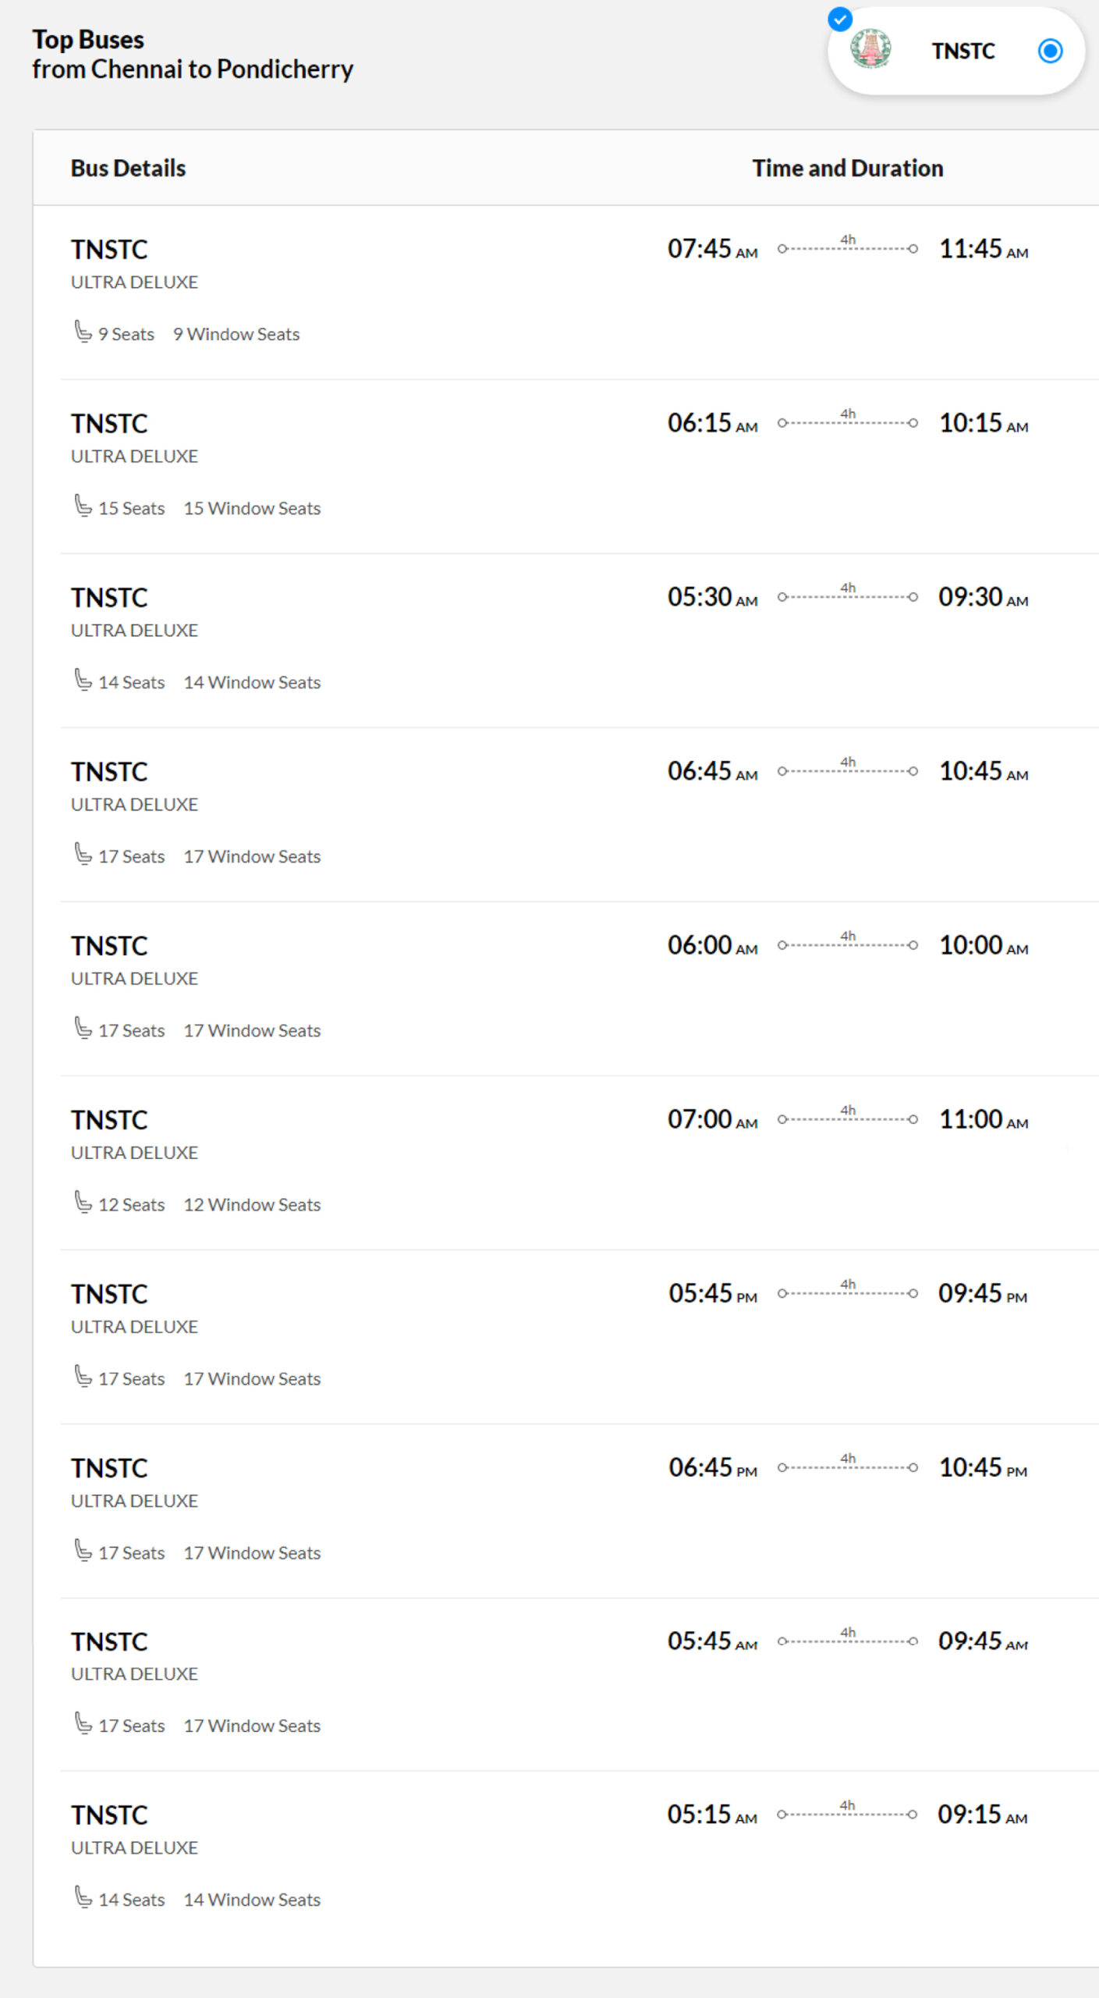
Task: Click 4h duration line of 06:00 AM bus
Action: (x=848, y=943)
